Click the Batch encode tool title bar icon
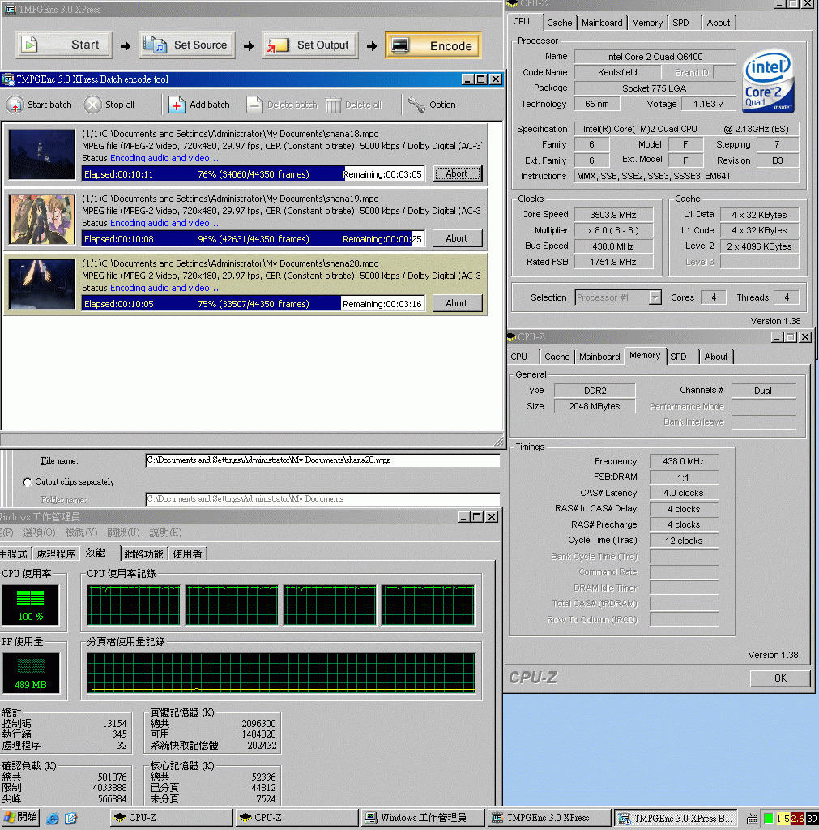 click(x=8, y=79)
